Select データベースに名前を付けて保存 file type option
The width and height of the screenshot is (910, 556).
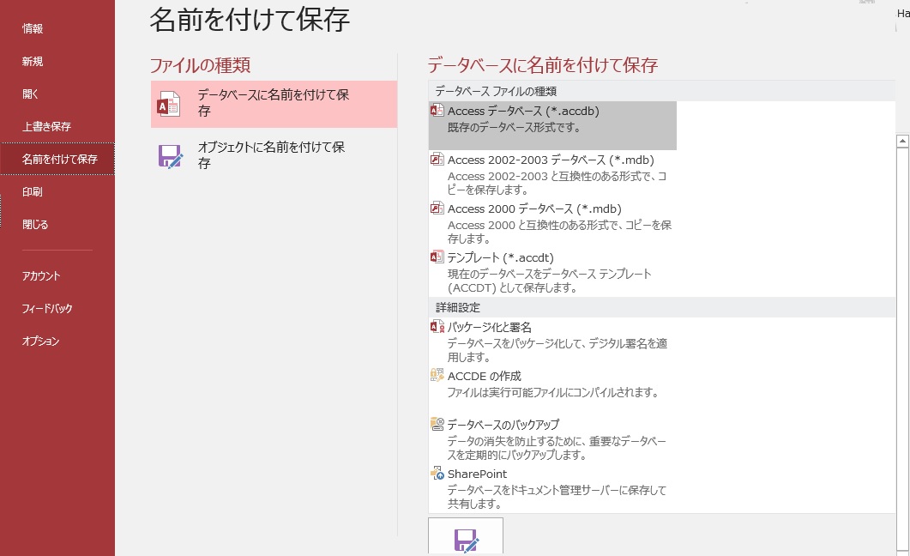coord(274,104)
